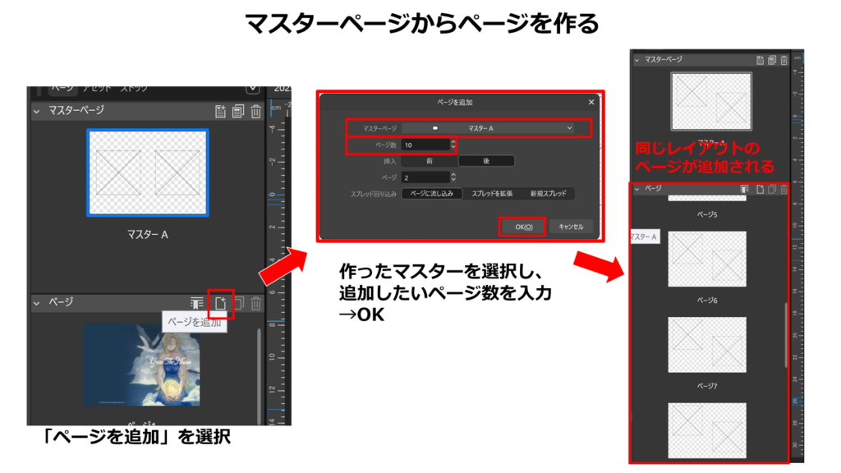The height and width of the screenshot is (473, 841).
Task: Click duplicate master icon in left マスターページ header
Action: click(237, 112)
